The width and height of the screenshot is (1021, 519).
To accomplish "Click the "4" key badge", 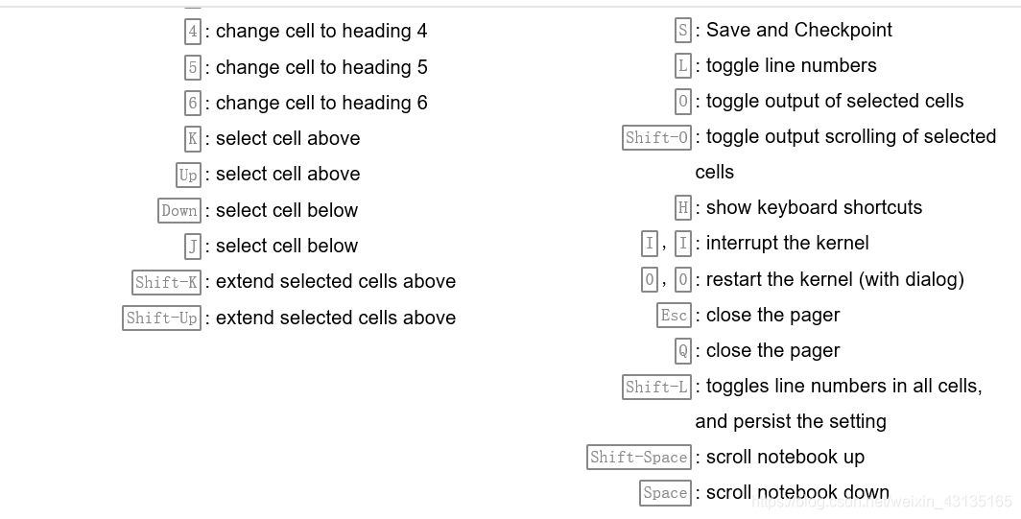I will tap(193, 32).
